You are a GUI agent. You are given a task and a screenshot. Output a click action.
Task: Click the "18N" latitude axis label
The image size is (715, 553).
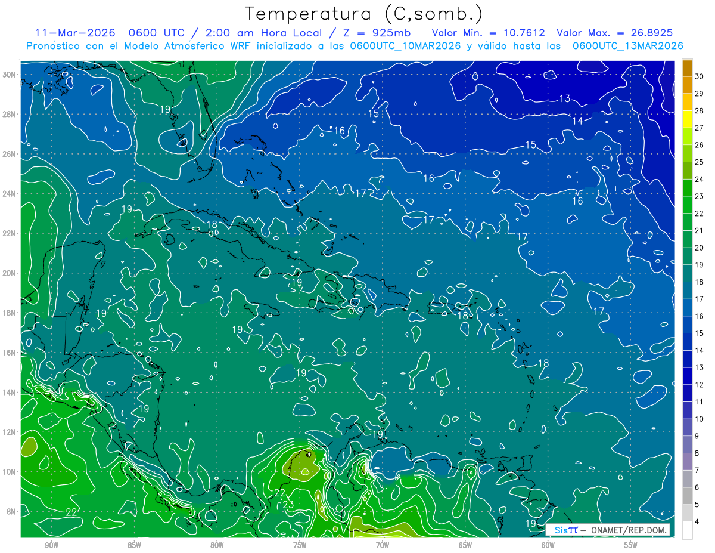10,313
